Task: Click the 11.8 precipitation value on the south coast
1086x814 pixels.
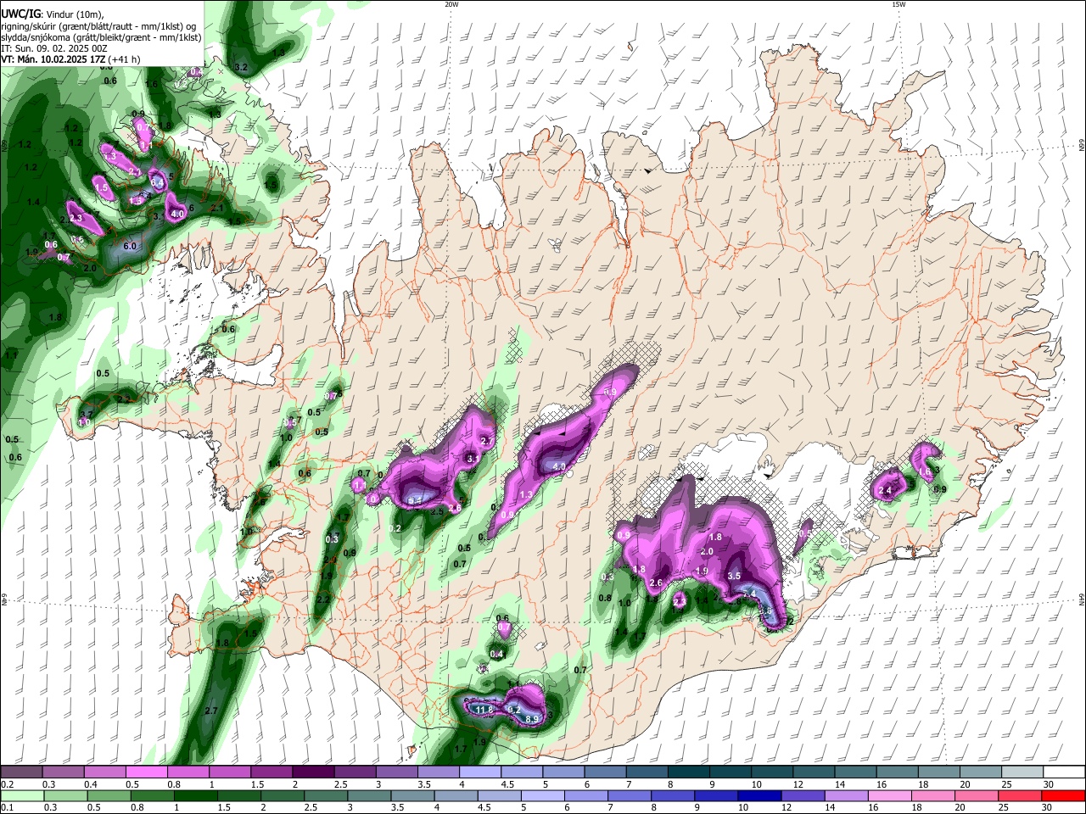Action: click(484, 709)
